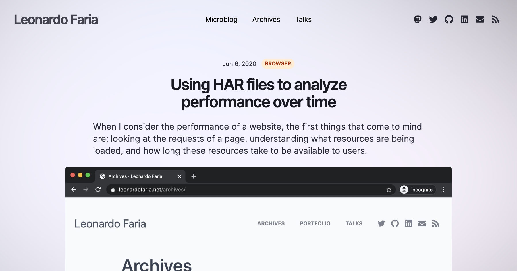Image resolution: width=517 pixels, height=271 pixels.
Task: Click TALKS in the screenshot navigation
Action: [354, 223]
